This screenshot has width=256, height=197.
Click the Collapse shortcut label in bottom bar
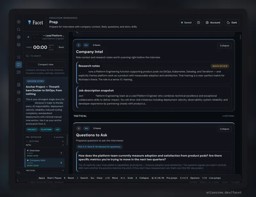(144, 178)
